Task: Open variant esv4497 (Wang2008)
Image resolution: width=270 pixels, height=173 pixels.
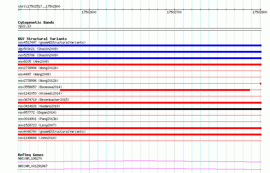Action: (x=35, y=74)
